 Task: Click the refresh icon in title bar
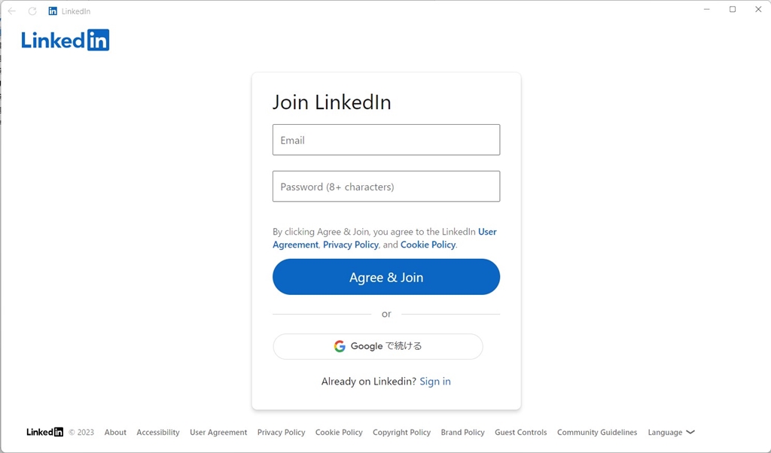pos(32,11)
